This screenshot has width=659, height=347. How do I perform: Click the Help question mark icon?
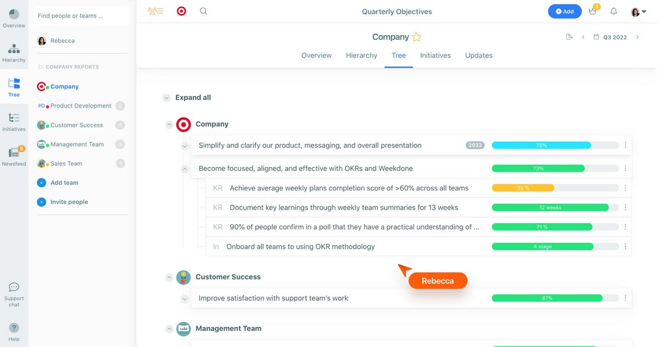(x=14, y=328)
